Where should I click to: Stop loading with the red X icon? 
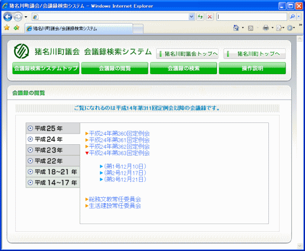click(x=209, y=17)
